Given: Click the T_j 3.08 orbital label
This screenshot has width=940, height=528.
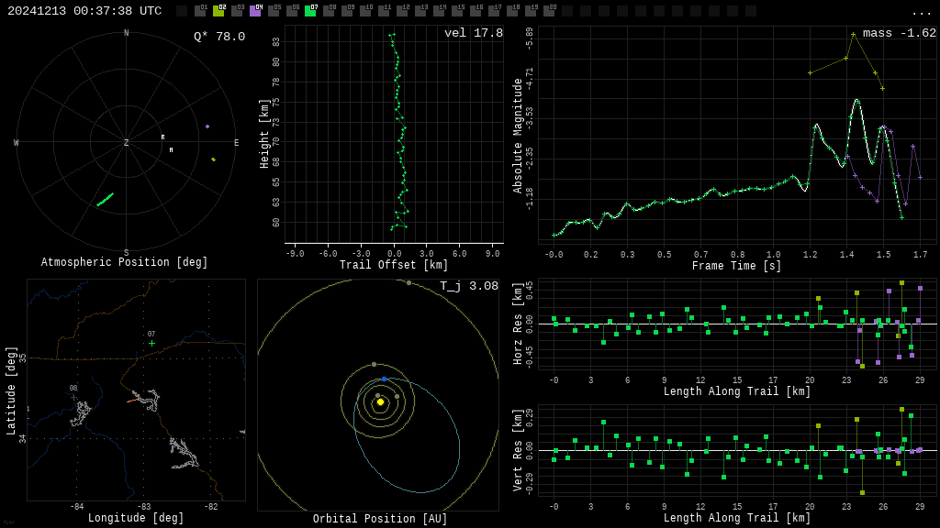Looking at the screenshot, I should 468,287.
